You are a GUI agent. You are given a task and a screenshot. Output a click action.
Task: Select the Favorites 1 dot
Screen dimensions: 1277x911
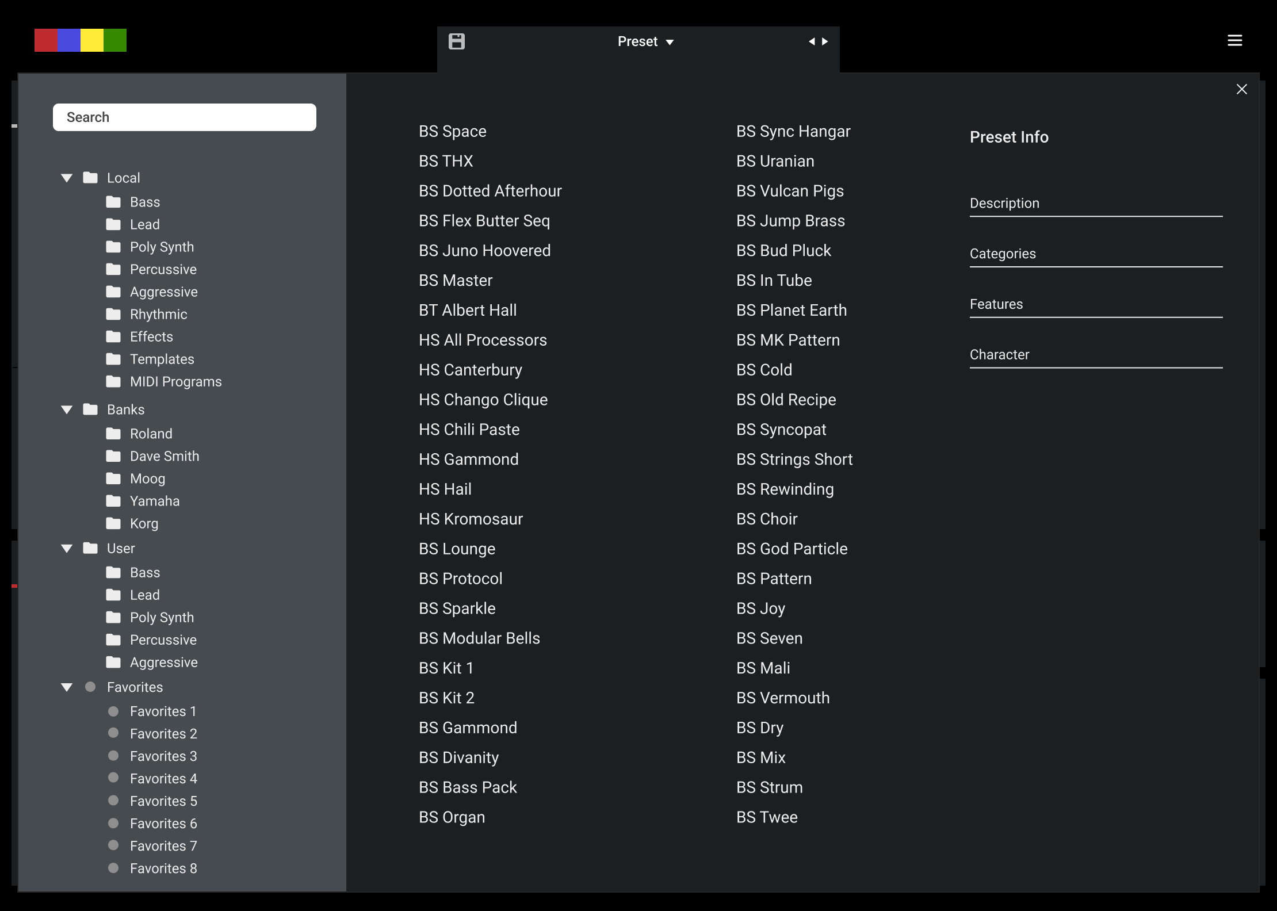pos(113,711)
